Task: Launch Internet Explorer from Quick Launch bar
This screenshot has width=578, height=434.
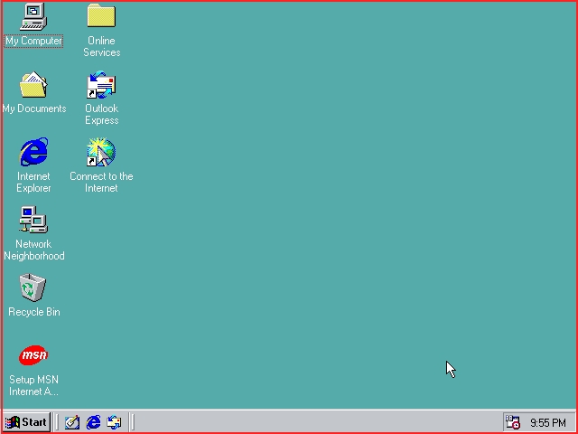Action: [93, 422]
